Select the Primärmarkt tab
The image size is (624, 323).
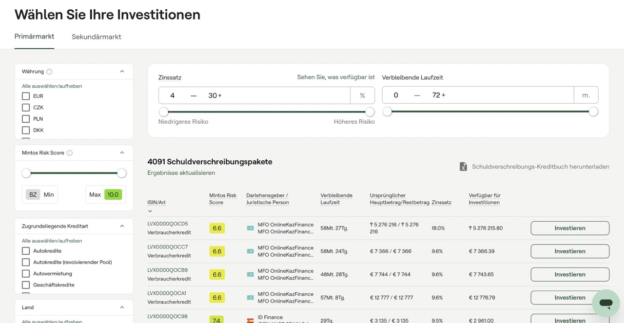pos(34,37)
